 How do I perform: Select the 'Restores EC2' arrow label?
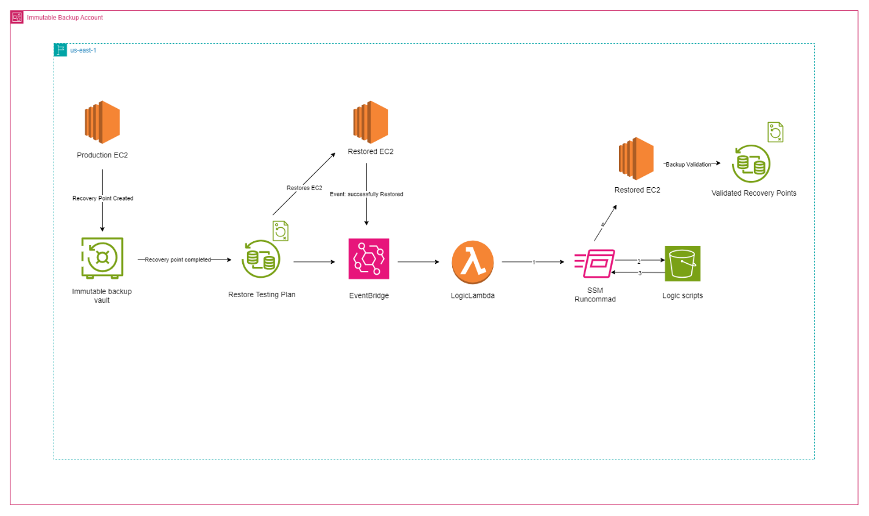304,188
